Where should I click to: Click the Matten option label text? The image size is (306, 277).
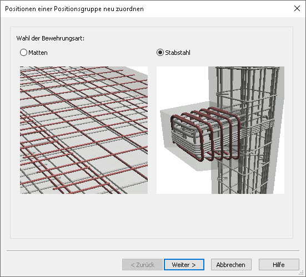click(x=38, y=53)
